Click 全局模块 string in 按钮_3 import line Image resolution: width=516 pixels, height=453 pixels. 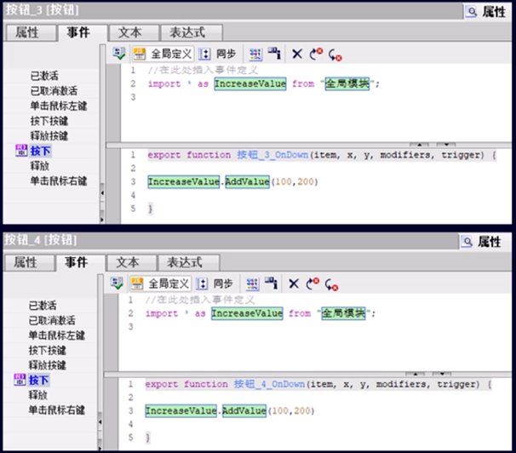tap(347, 83)
